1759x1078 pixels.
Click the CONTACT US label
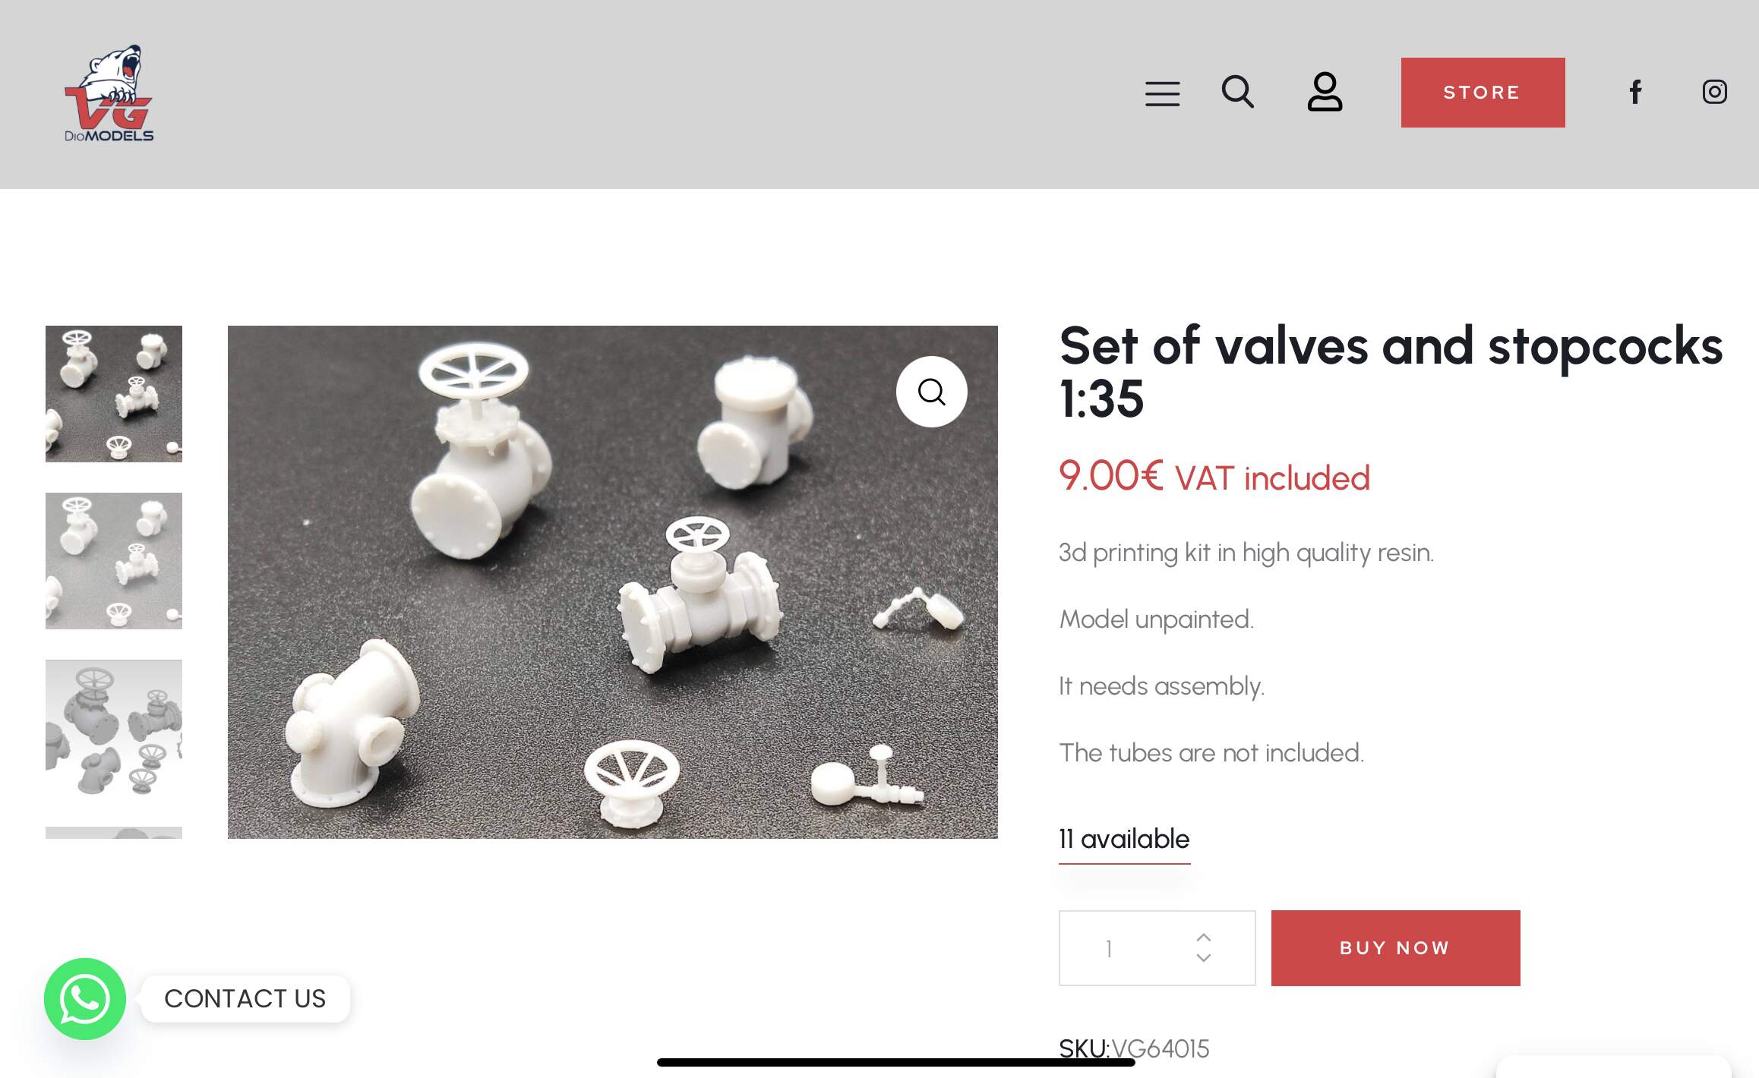(x=245, y=998)
